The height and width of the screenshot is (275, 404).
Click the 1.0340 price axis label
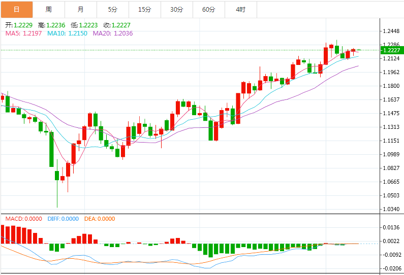pyautogui.click(x=391, y=209)
